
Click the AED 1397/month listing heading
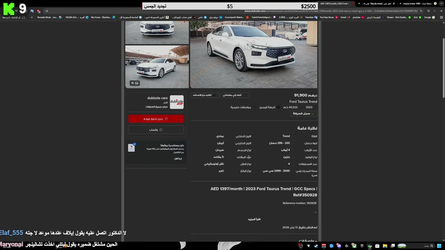pyautogui.click(x=264, y=192)
